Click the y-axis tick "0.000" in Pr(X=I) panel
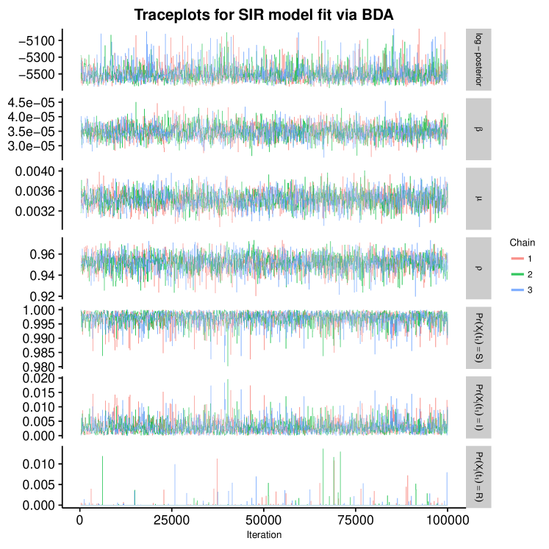 click(39, 436)
